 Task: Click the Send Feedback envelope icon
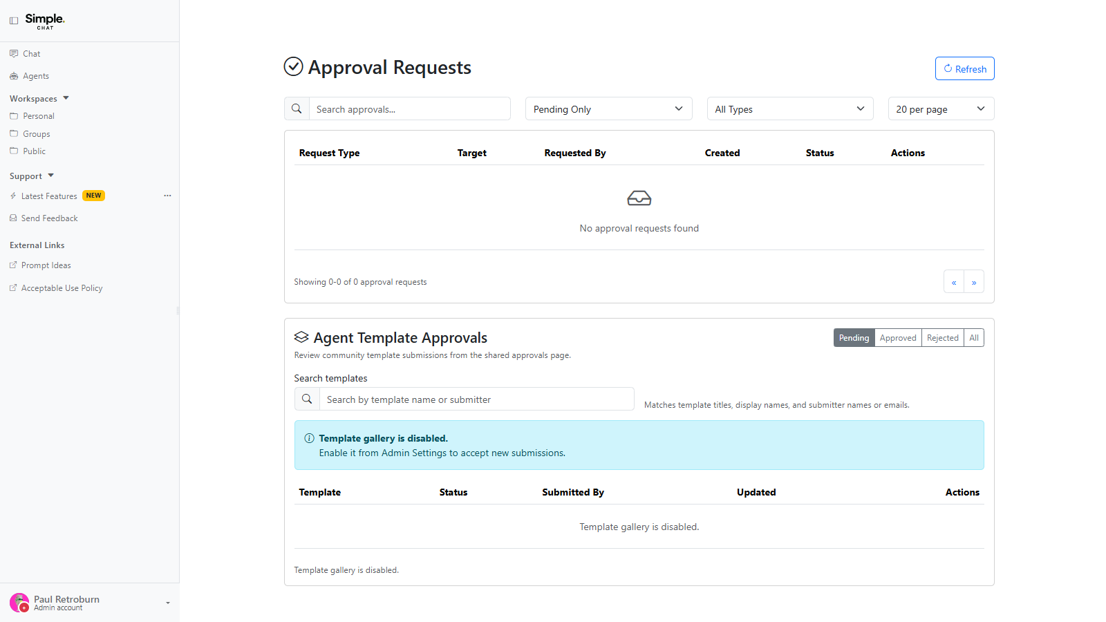13,218
